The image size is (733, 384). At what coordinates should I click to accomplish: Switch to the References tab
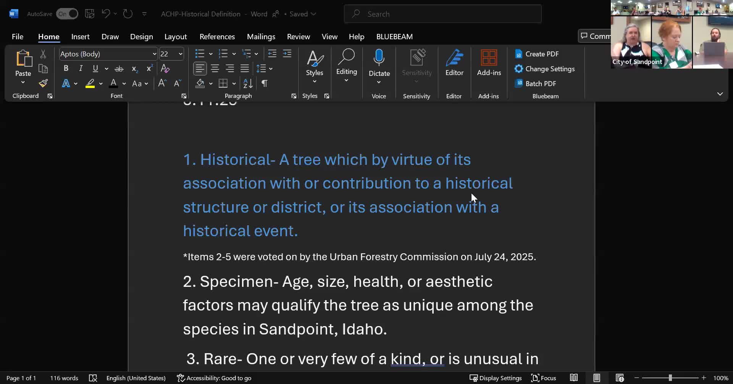click(x=217, y=37)
